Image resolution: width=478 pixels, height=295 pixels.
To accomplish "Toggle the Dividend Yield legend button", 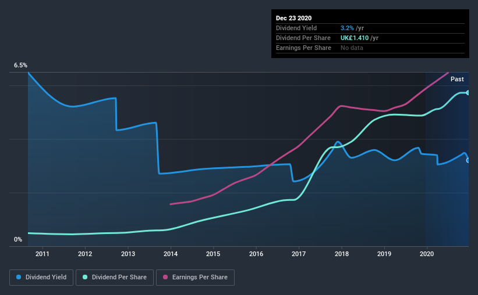I will [41, 278].
